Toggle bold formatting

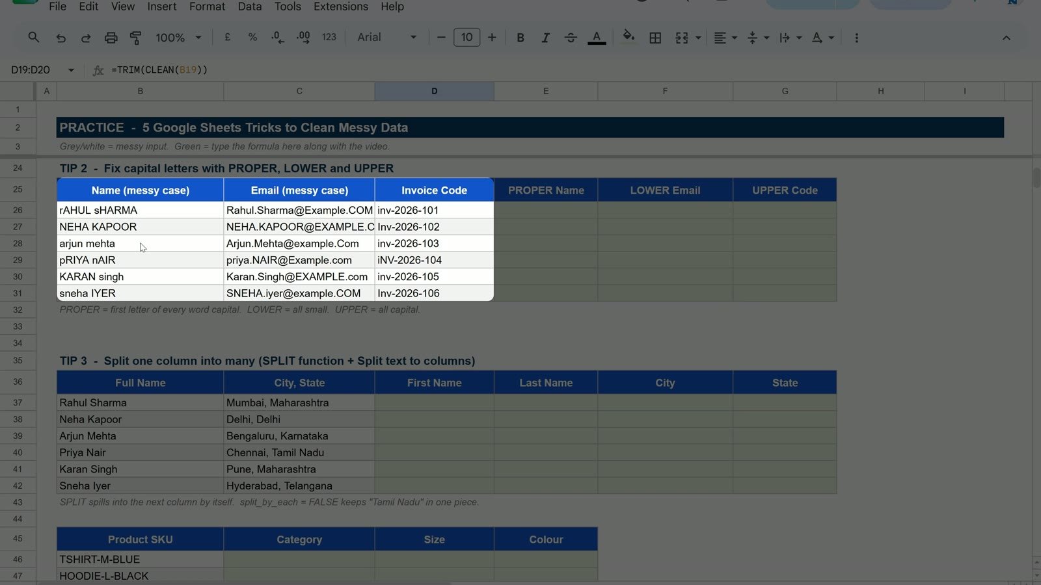(520, 38)
